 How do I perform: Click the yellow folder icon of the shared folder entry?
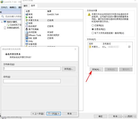coord(90,47)
